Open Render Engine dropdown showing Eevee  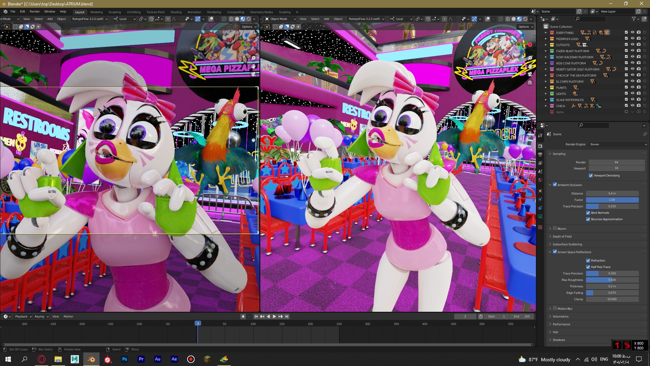(618, 144)
